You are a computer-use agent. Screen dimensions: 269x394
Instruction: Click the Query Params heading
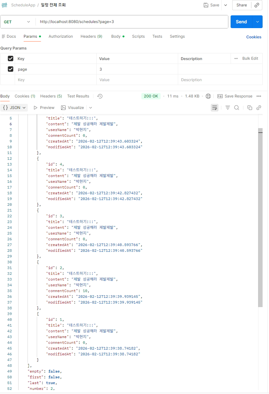point(13,48)
